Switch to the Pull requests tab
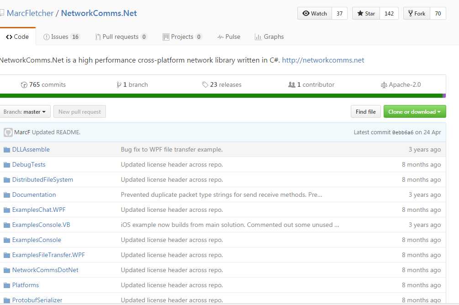This screenshot has height=305, width=459. coord(121,37)
